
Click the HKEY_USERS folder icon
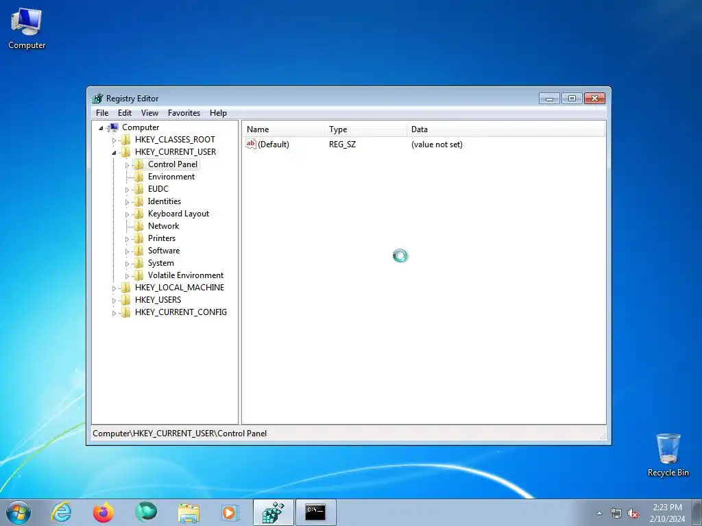point(126,300)
